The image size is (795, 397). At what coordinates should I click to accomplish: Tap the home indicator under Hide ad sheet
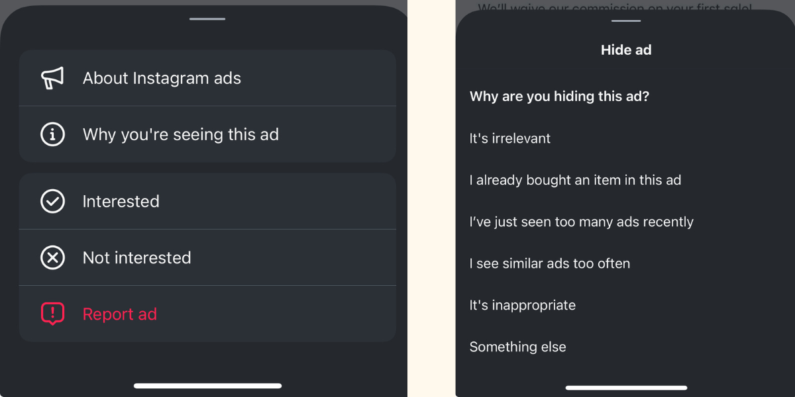[x=626, y=387]
